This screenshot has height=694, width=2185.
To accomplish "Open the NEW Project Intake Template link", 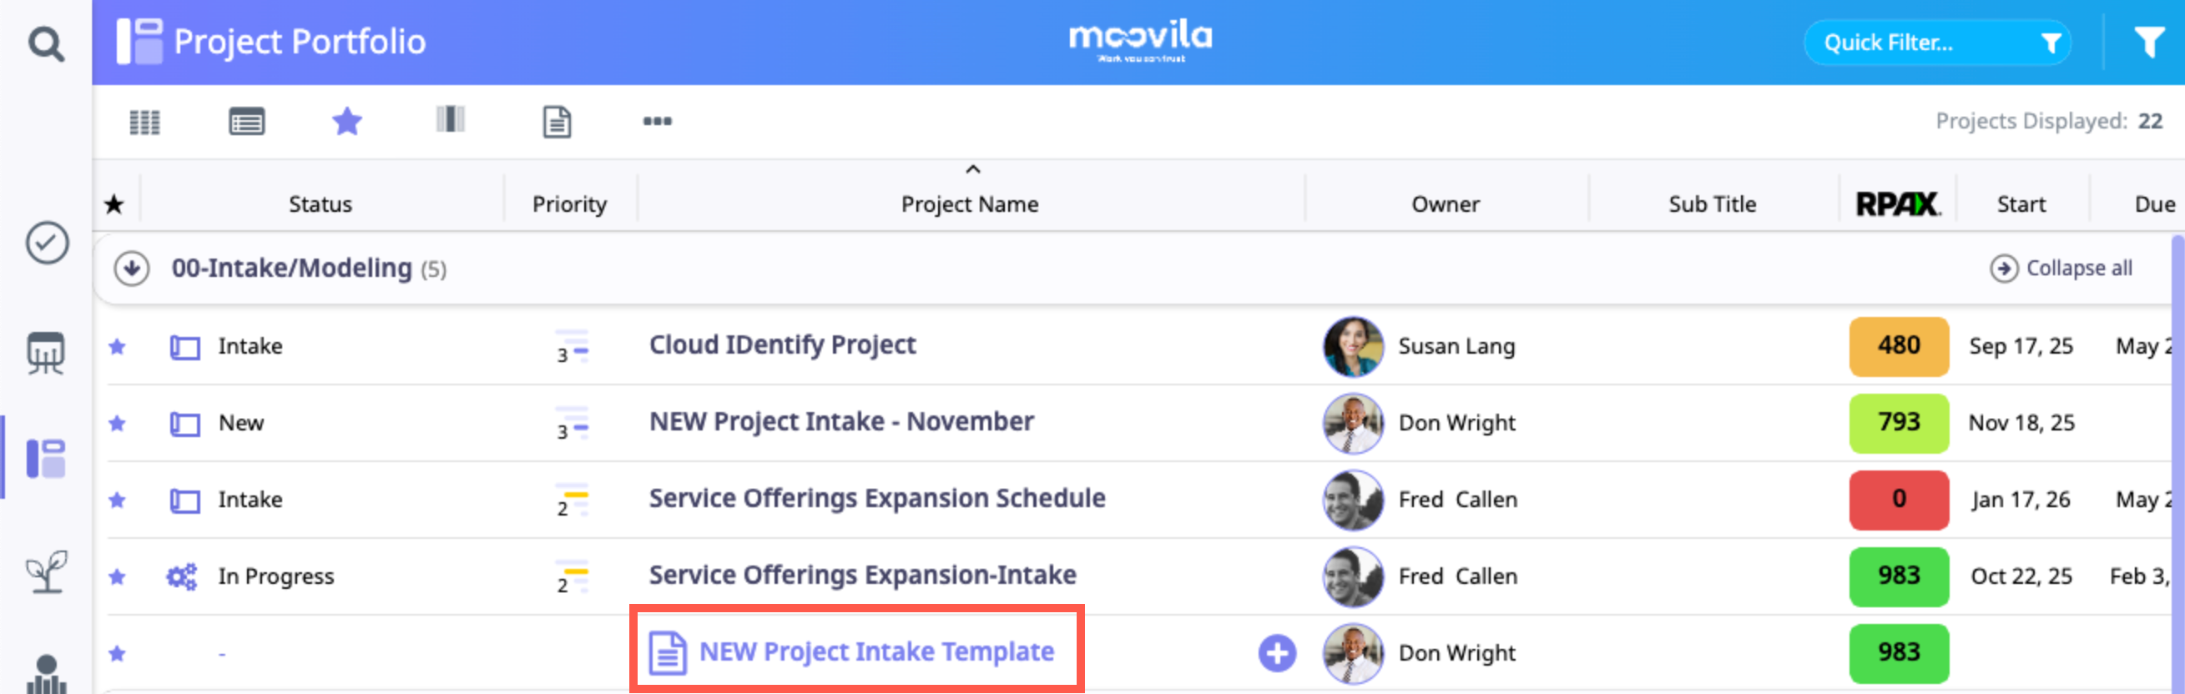I will pyautogui.click(x=876, y=651).
